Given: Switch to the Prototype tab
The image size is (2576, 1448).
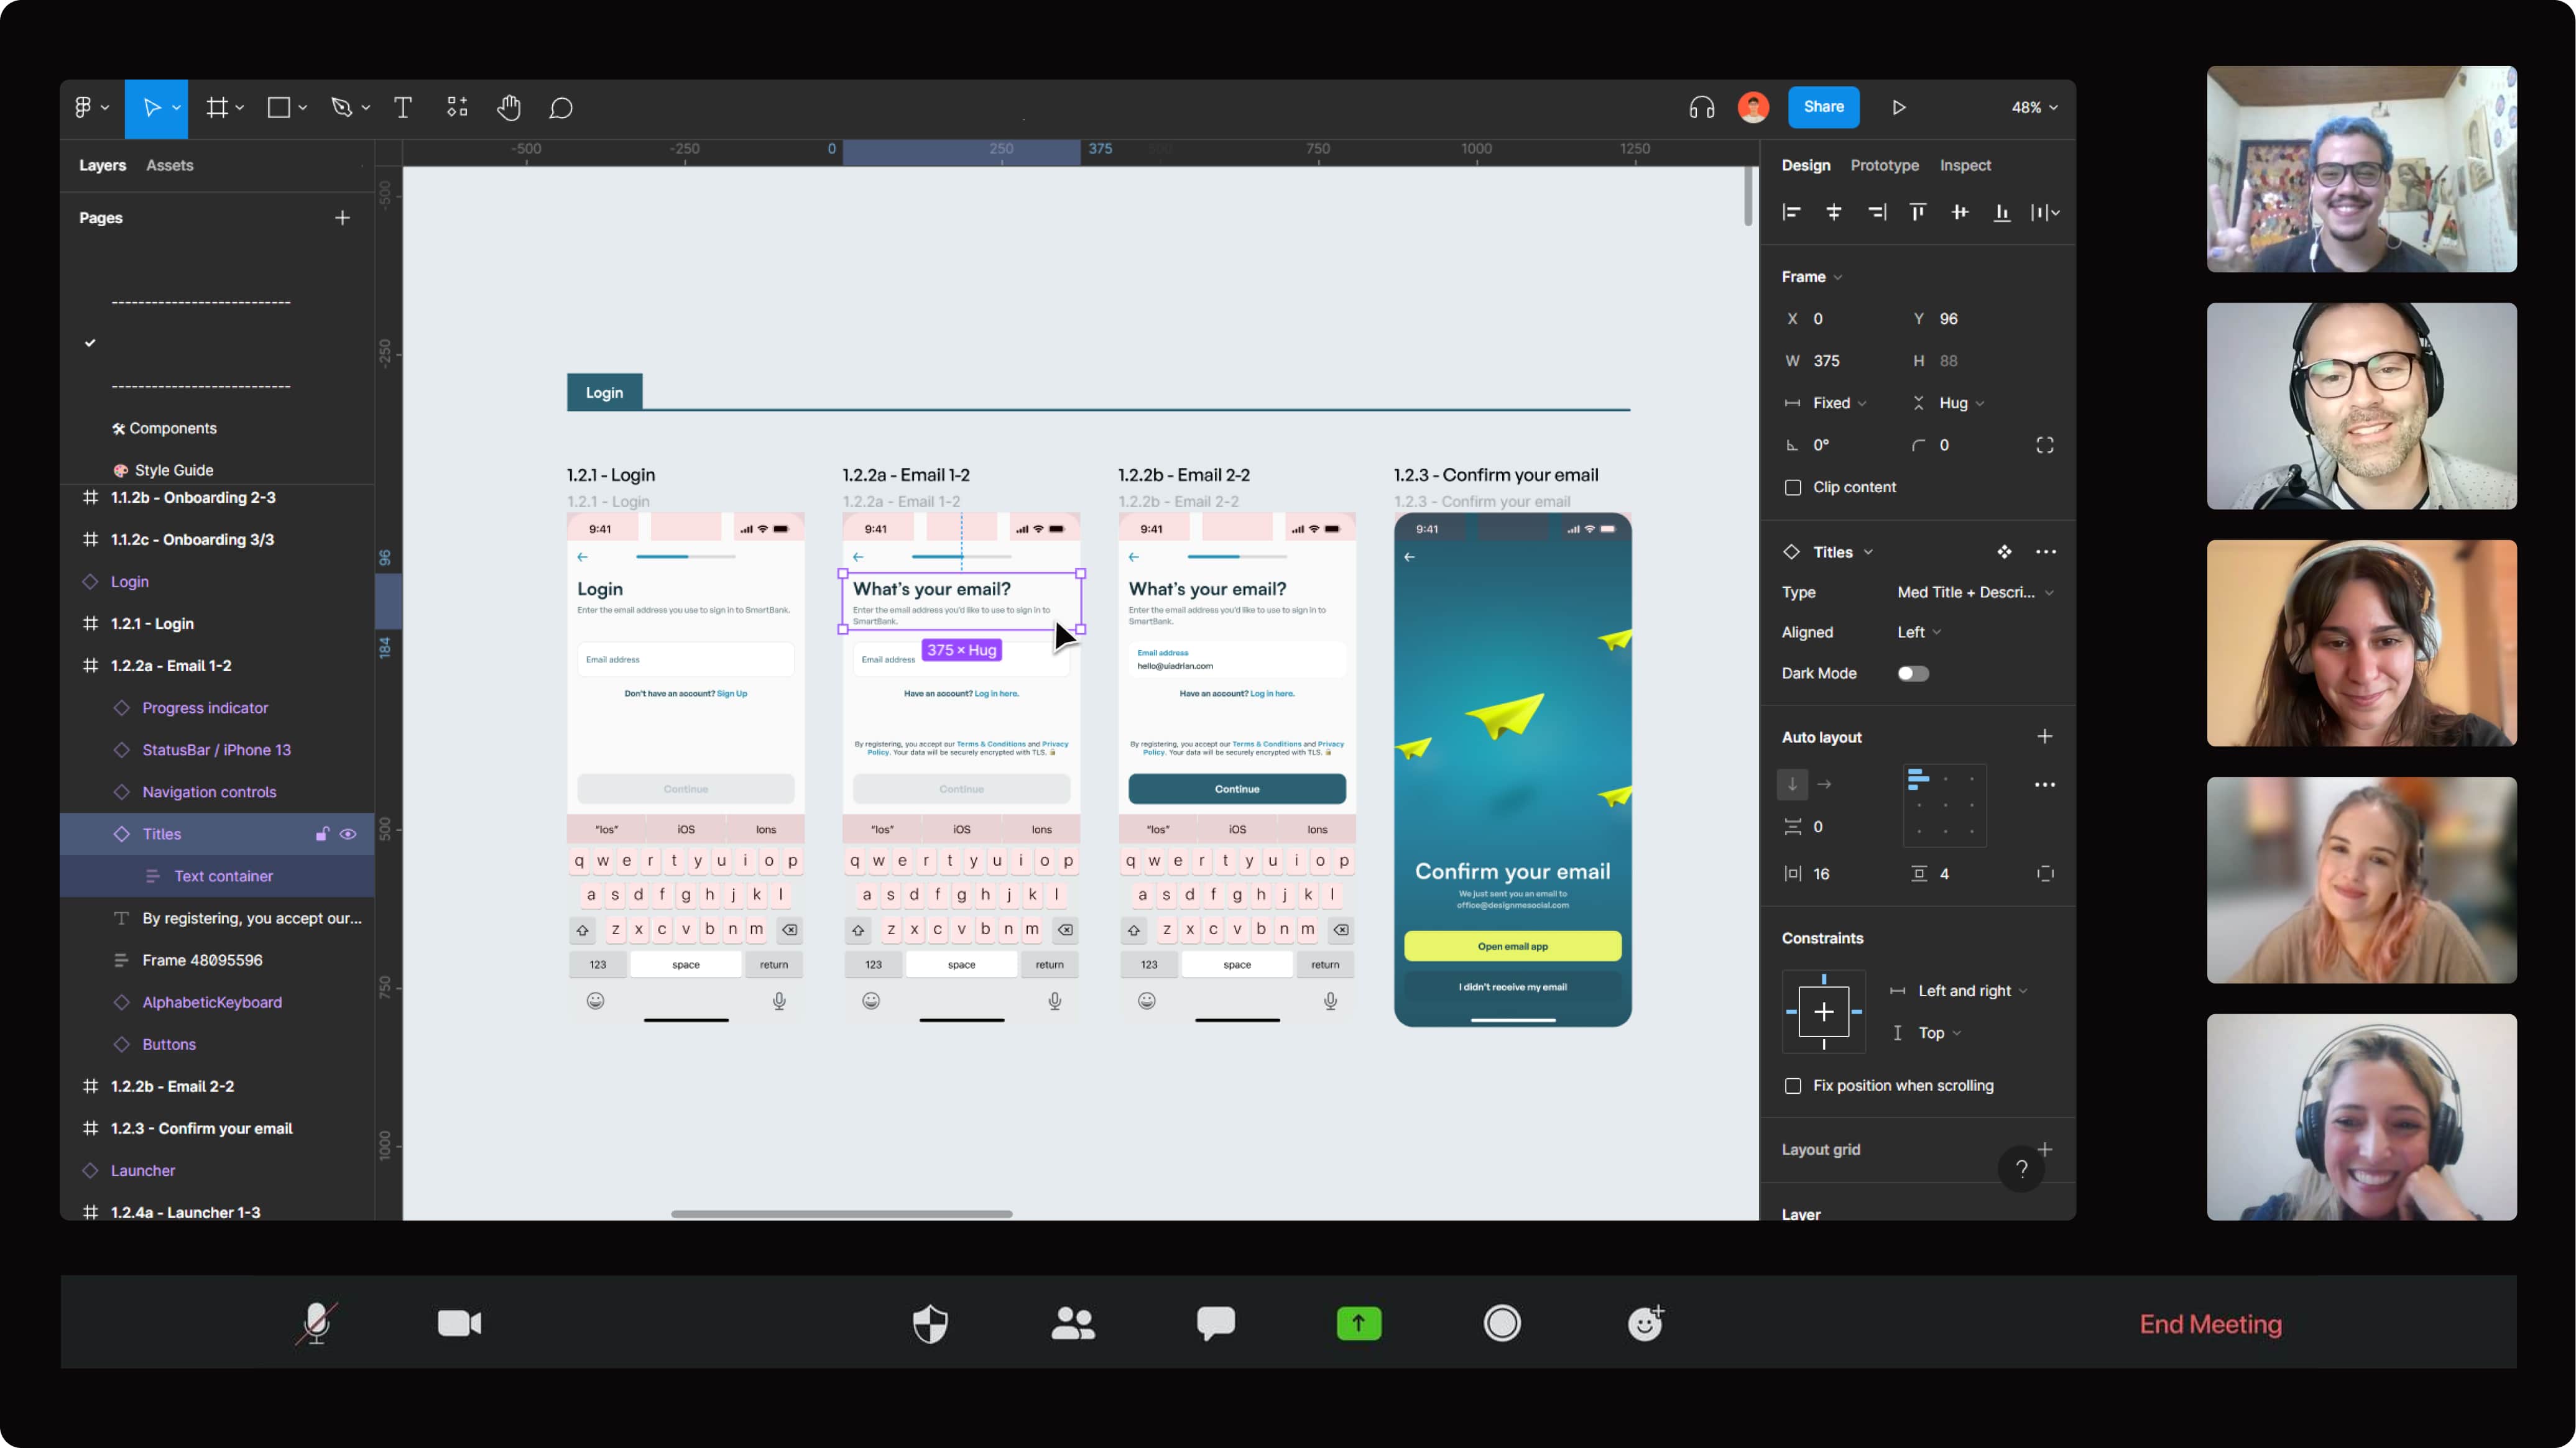Looking at the screenshot, I should click(1884, 166).
